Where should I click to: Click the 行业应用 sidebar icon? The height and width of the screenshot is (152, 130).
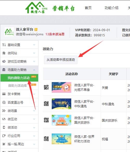point(4,136)
